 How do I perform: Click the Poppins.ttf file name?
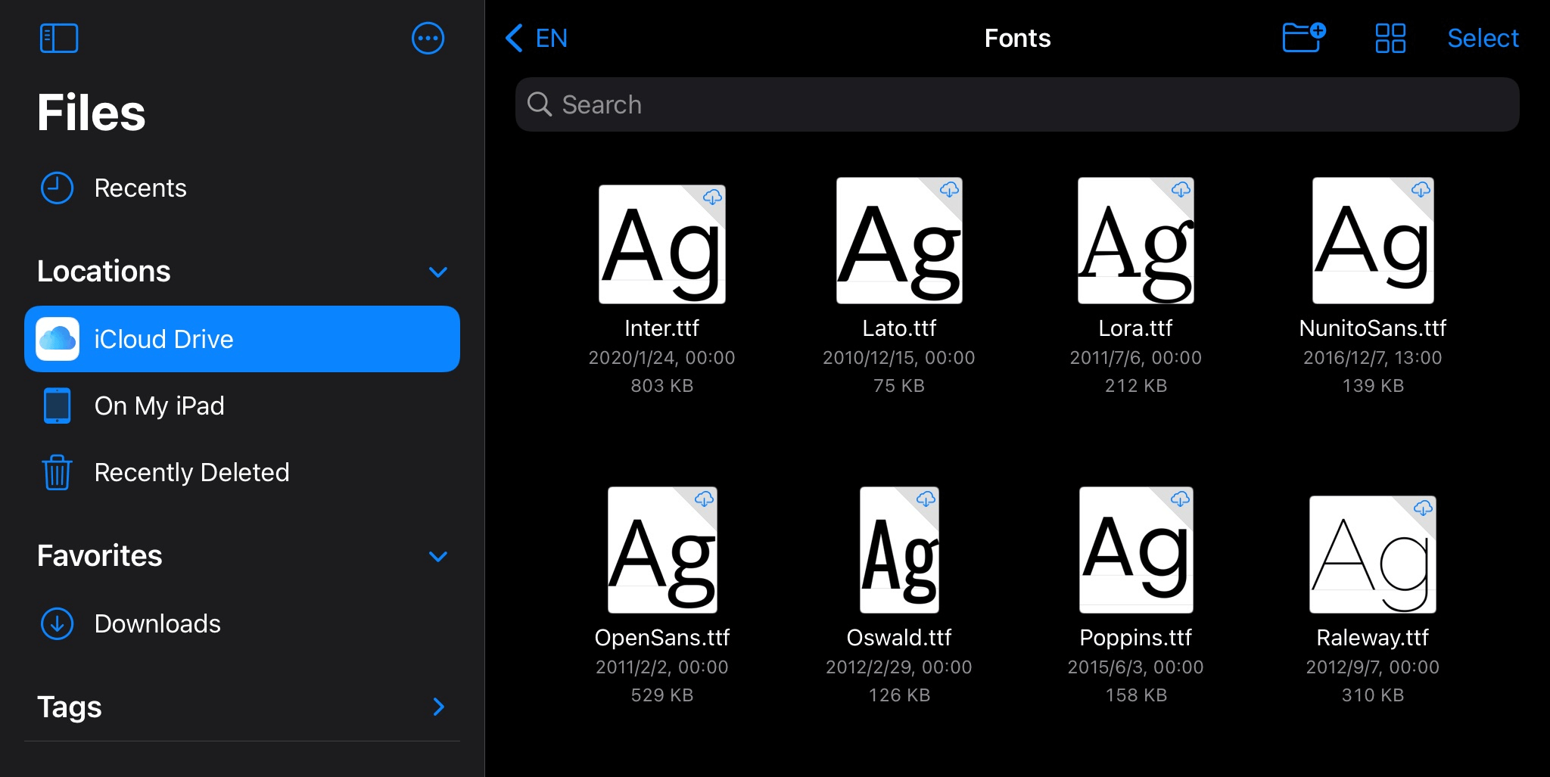(x=1136, y=638)
